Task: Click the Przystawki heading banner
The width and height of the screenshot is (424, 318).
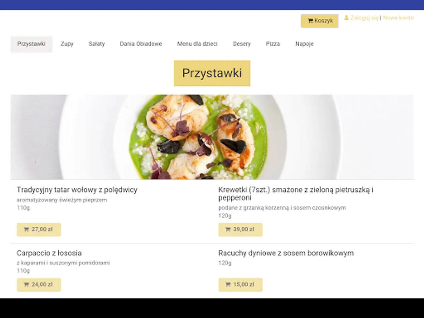Action: (212, 73)
